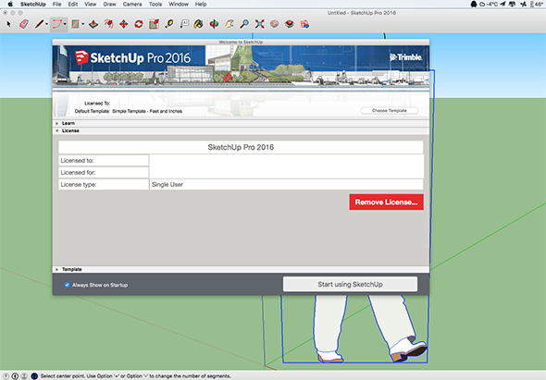Click the Choose Template button
Screen dimensions: 546x380
point(390,111)
